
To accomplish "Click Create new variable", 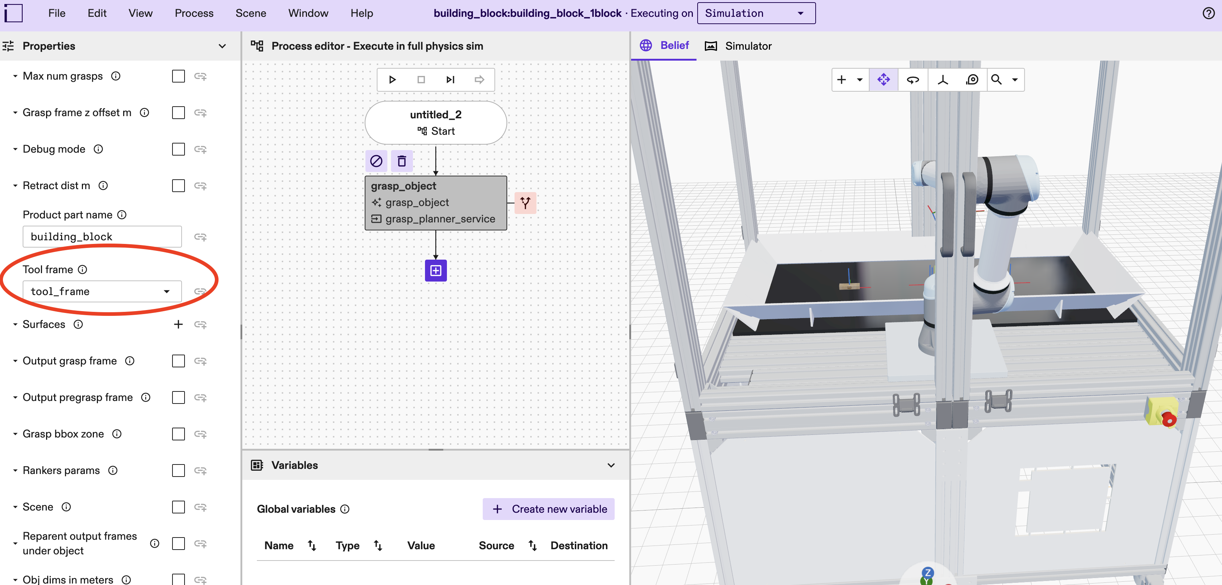I will click(x=549, y=509).
